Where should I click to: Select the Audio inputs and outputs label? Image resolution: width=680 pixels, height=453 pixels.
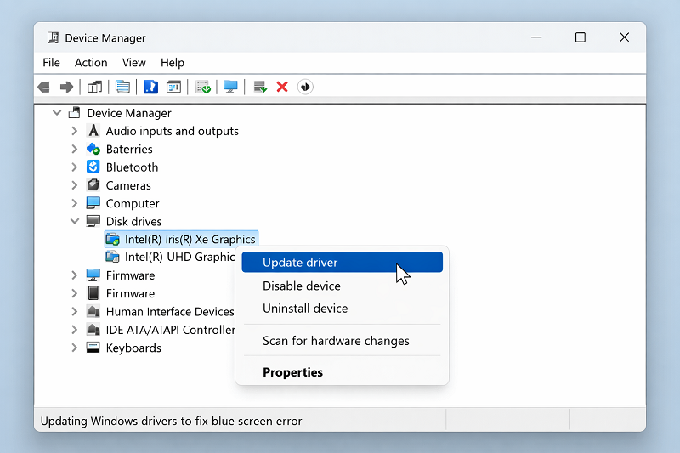click(x=173, y=131)
